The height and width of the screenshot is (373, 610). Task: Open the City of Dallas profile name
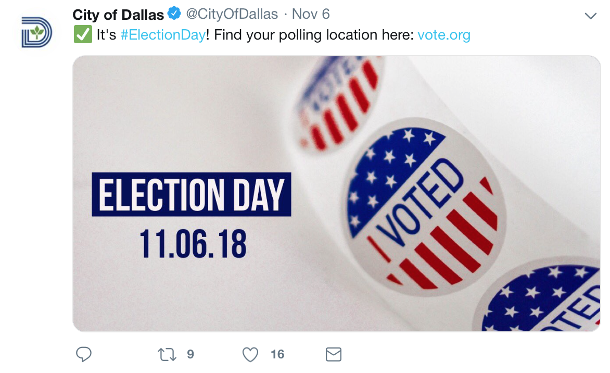click(x=118, y=14)
